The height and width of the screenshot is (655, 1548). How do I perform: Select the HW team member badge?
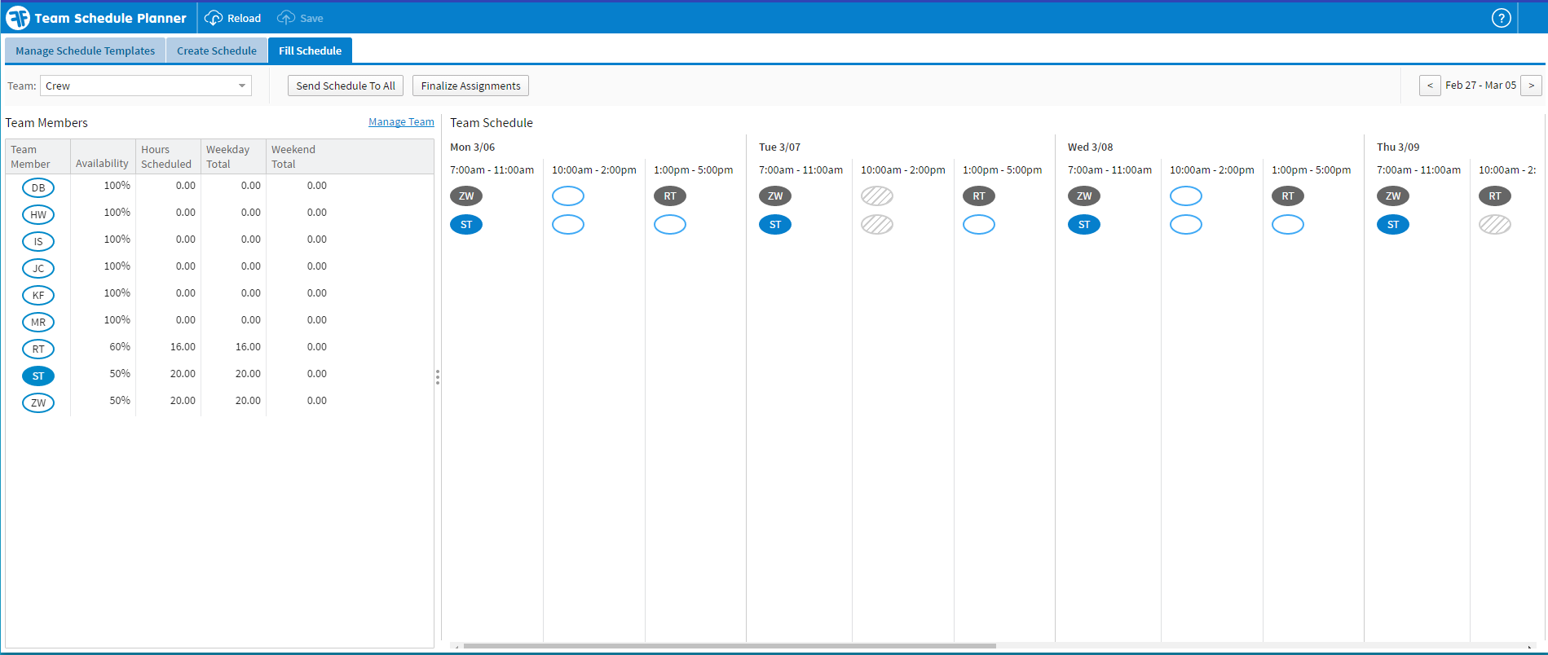point(38,215)
